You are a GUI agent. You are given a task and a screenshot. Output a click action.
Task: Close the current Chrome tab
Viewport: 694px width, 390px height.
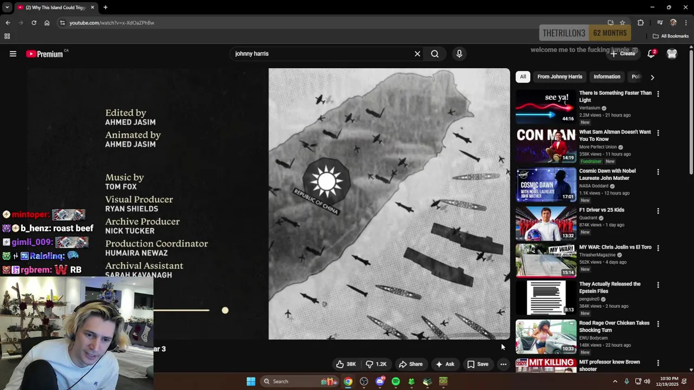pyautogui.click(x=92, y=8)
